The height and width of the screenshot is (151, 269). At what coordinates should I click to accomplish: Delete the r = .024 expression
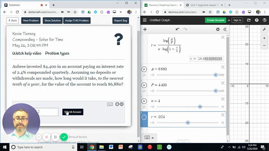click(x=223, y=115)
